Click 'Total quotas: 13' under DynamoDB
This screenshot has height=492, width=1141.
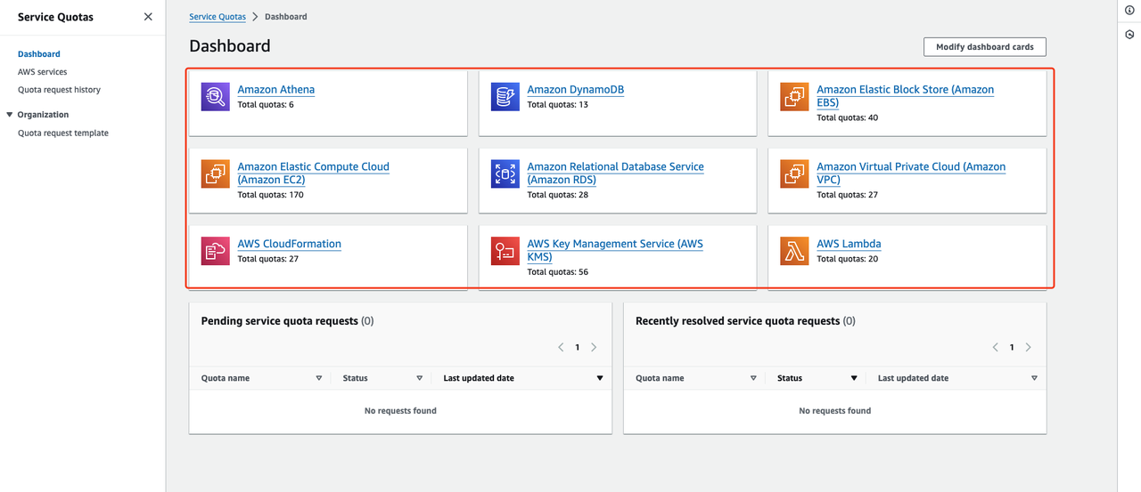click(558, 105)
